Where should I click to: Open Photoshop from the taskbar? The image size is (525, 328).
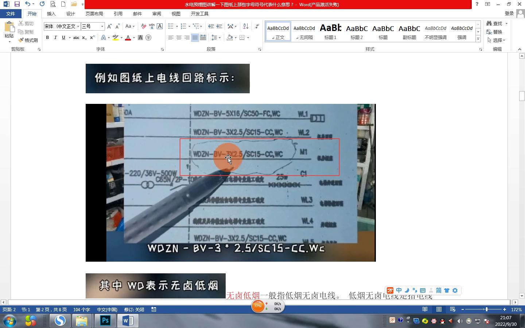pos(105,321)
